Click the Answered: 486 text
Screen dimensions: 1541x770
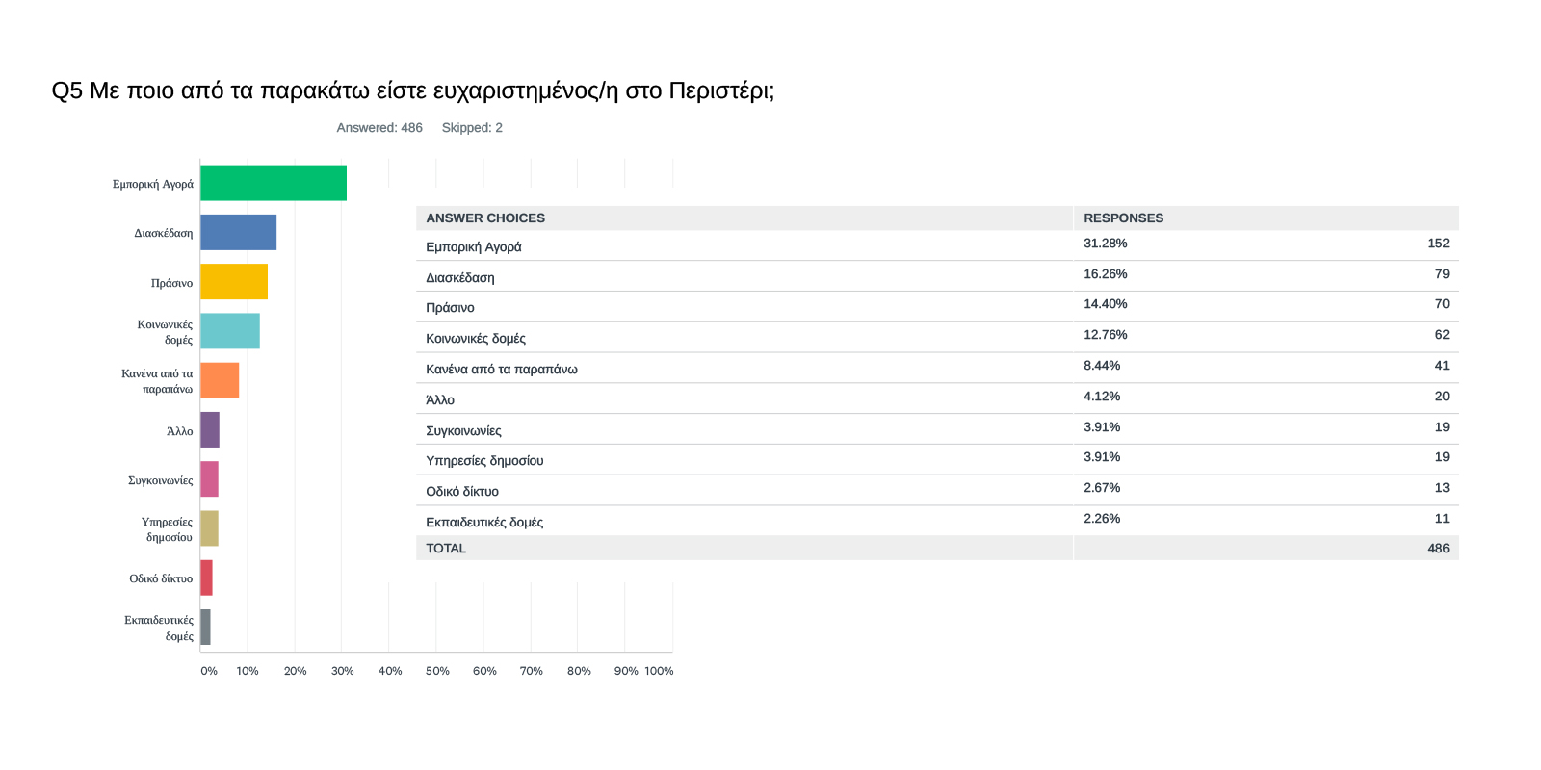tap(379, 128)
